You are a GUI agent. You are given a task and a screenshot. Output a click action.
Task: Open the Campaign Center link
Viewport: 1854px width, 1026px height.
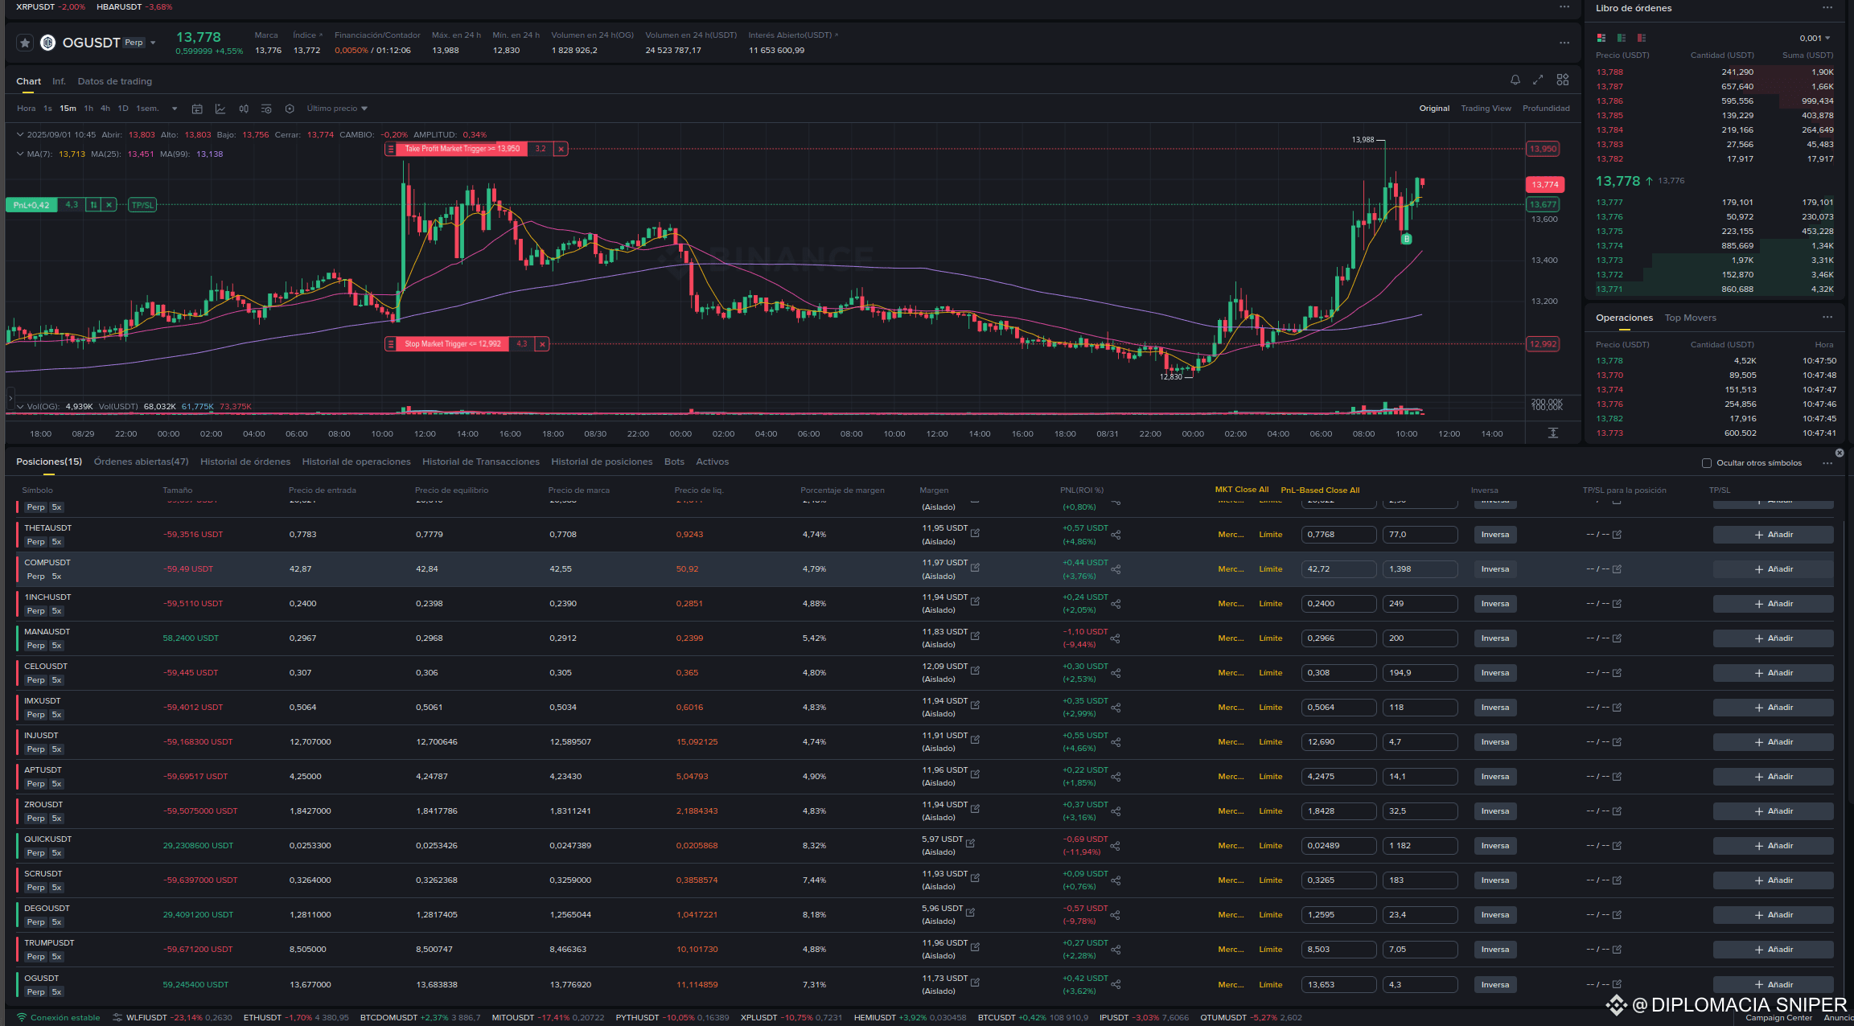(1778, 1018)
